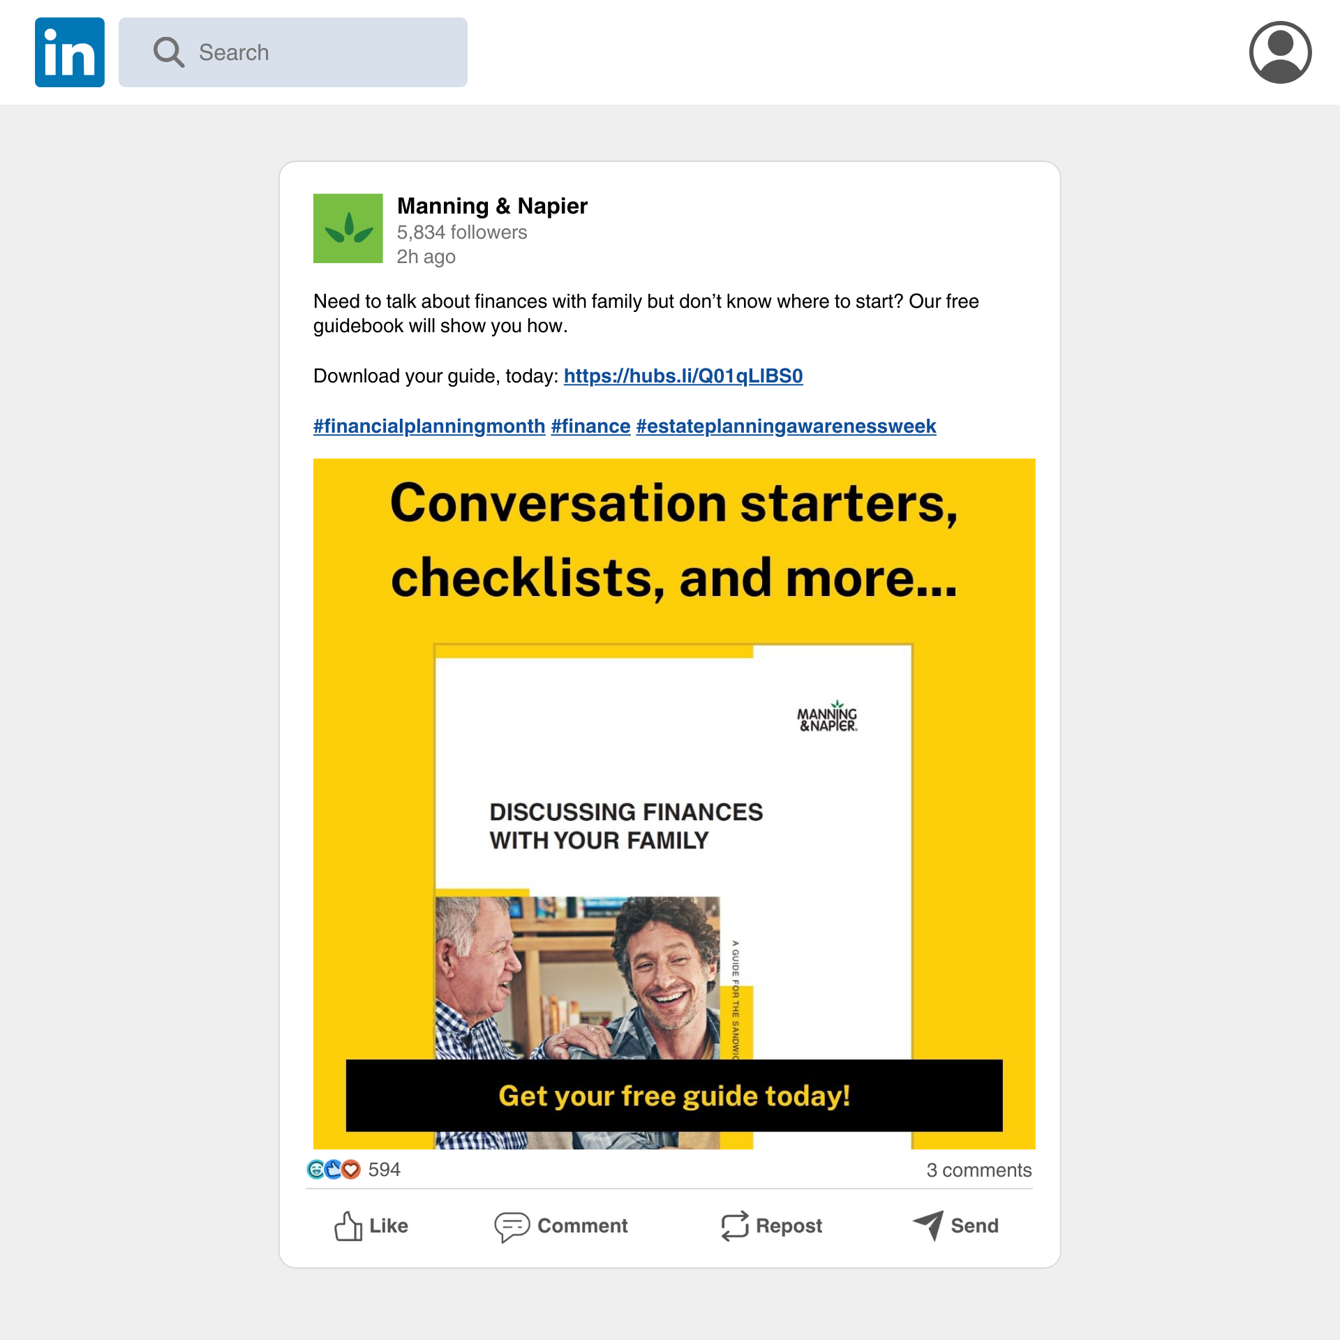Image resolution: width=1340 pixels, height=1340 pixels.
Task: Open the #estateplanningawarenessweek hashtag
Action: [x=786, y=426]
